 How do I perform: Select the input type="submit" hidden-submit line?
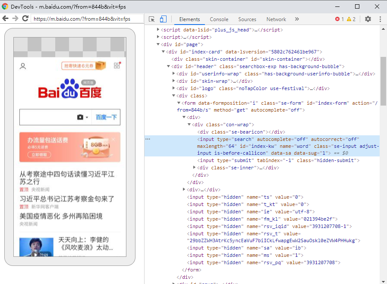coord(278,160)
